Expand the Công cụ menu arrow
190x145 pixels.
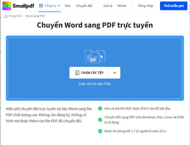(59, 6)
